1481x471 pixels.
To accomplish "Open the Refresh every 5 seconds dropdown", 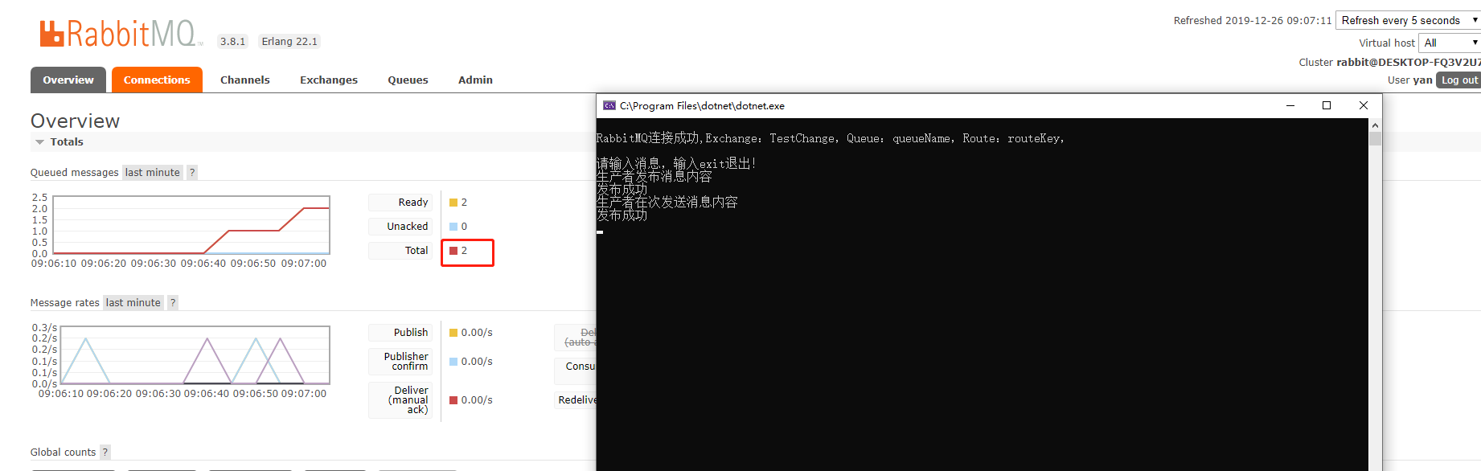I will (x=1409, y=20).
